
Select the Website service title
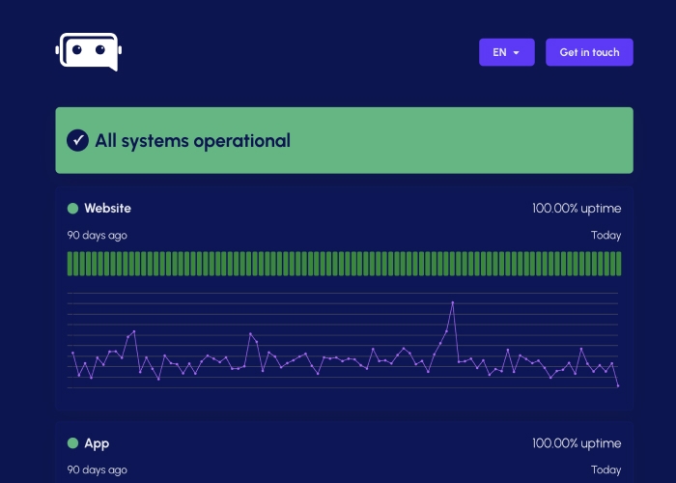coord(108,209)
